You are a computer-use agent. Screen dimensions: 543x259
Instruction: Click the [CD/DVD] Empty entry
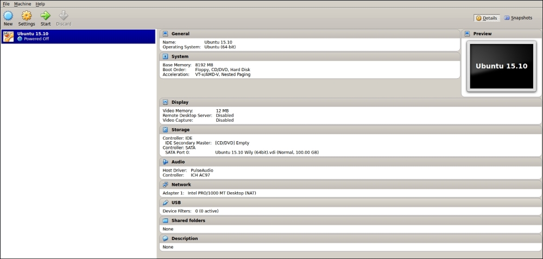(x=232, y=143)
